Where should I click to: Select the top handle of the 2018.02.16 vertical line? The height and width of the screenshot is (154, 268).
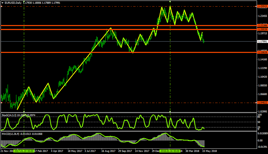(170, 1)
